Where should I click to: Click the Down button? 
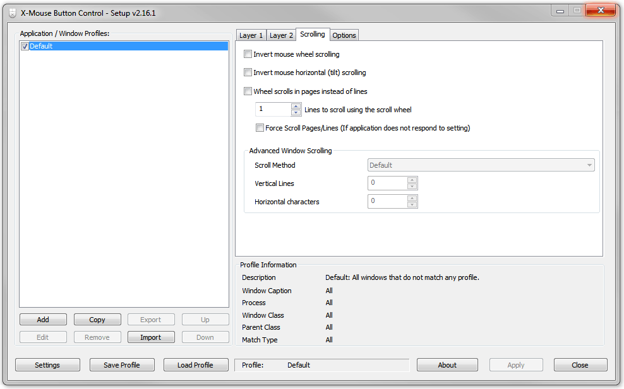(205, 337)
